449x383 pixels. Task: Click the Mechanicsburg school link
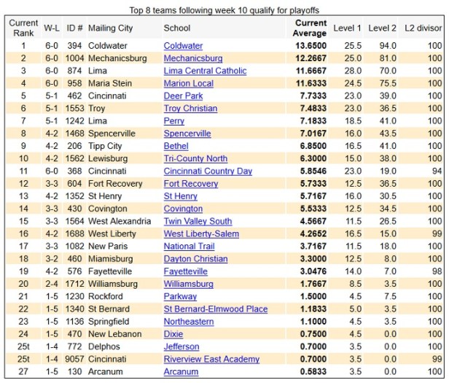click(x=192, y=58)
